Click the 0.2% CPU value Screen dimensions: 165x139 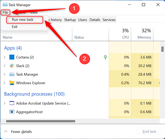(125, 83)
